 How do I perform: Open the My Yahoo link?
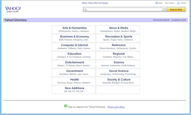click(x=169, y=3)
